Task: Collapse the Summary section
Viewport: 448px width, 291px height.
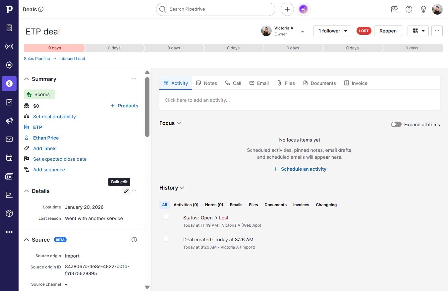Action: tap(27, 79)
